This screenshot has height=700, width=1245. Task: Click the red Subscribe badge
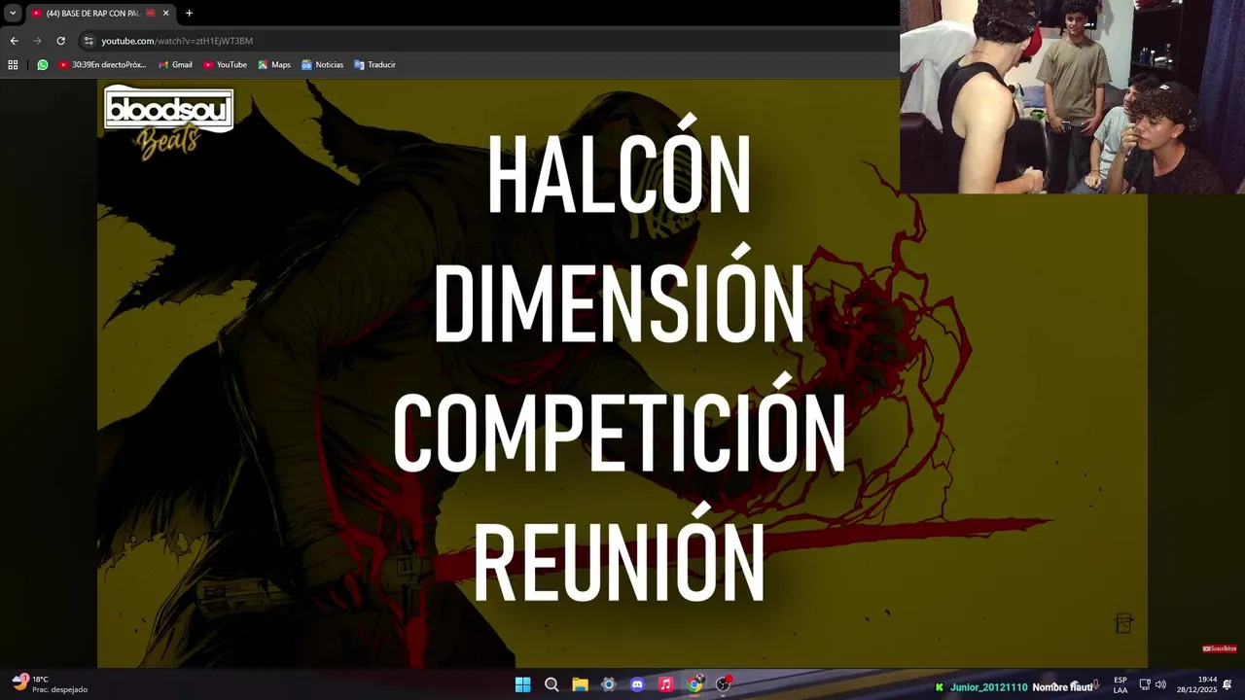coord(1220,648)
